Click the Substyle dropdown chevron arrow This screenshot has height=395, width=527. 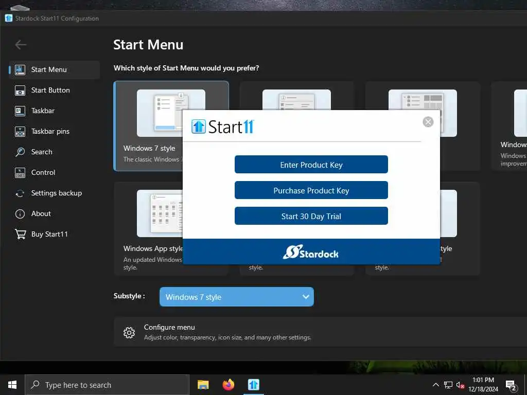pyautogui.click(x=306, y=297)
